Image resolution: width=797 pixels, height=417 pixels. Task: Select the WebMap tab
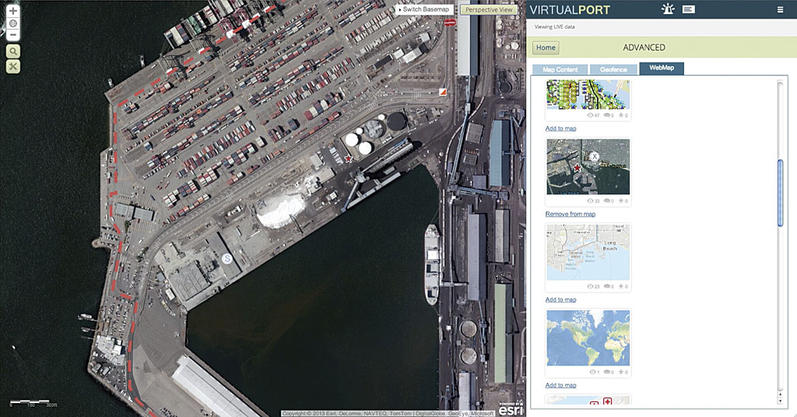(662, 68)
